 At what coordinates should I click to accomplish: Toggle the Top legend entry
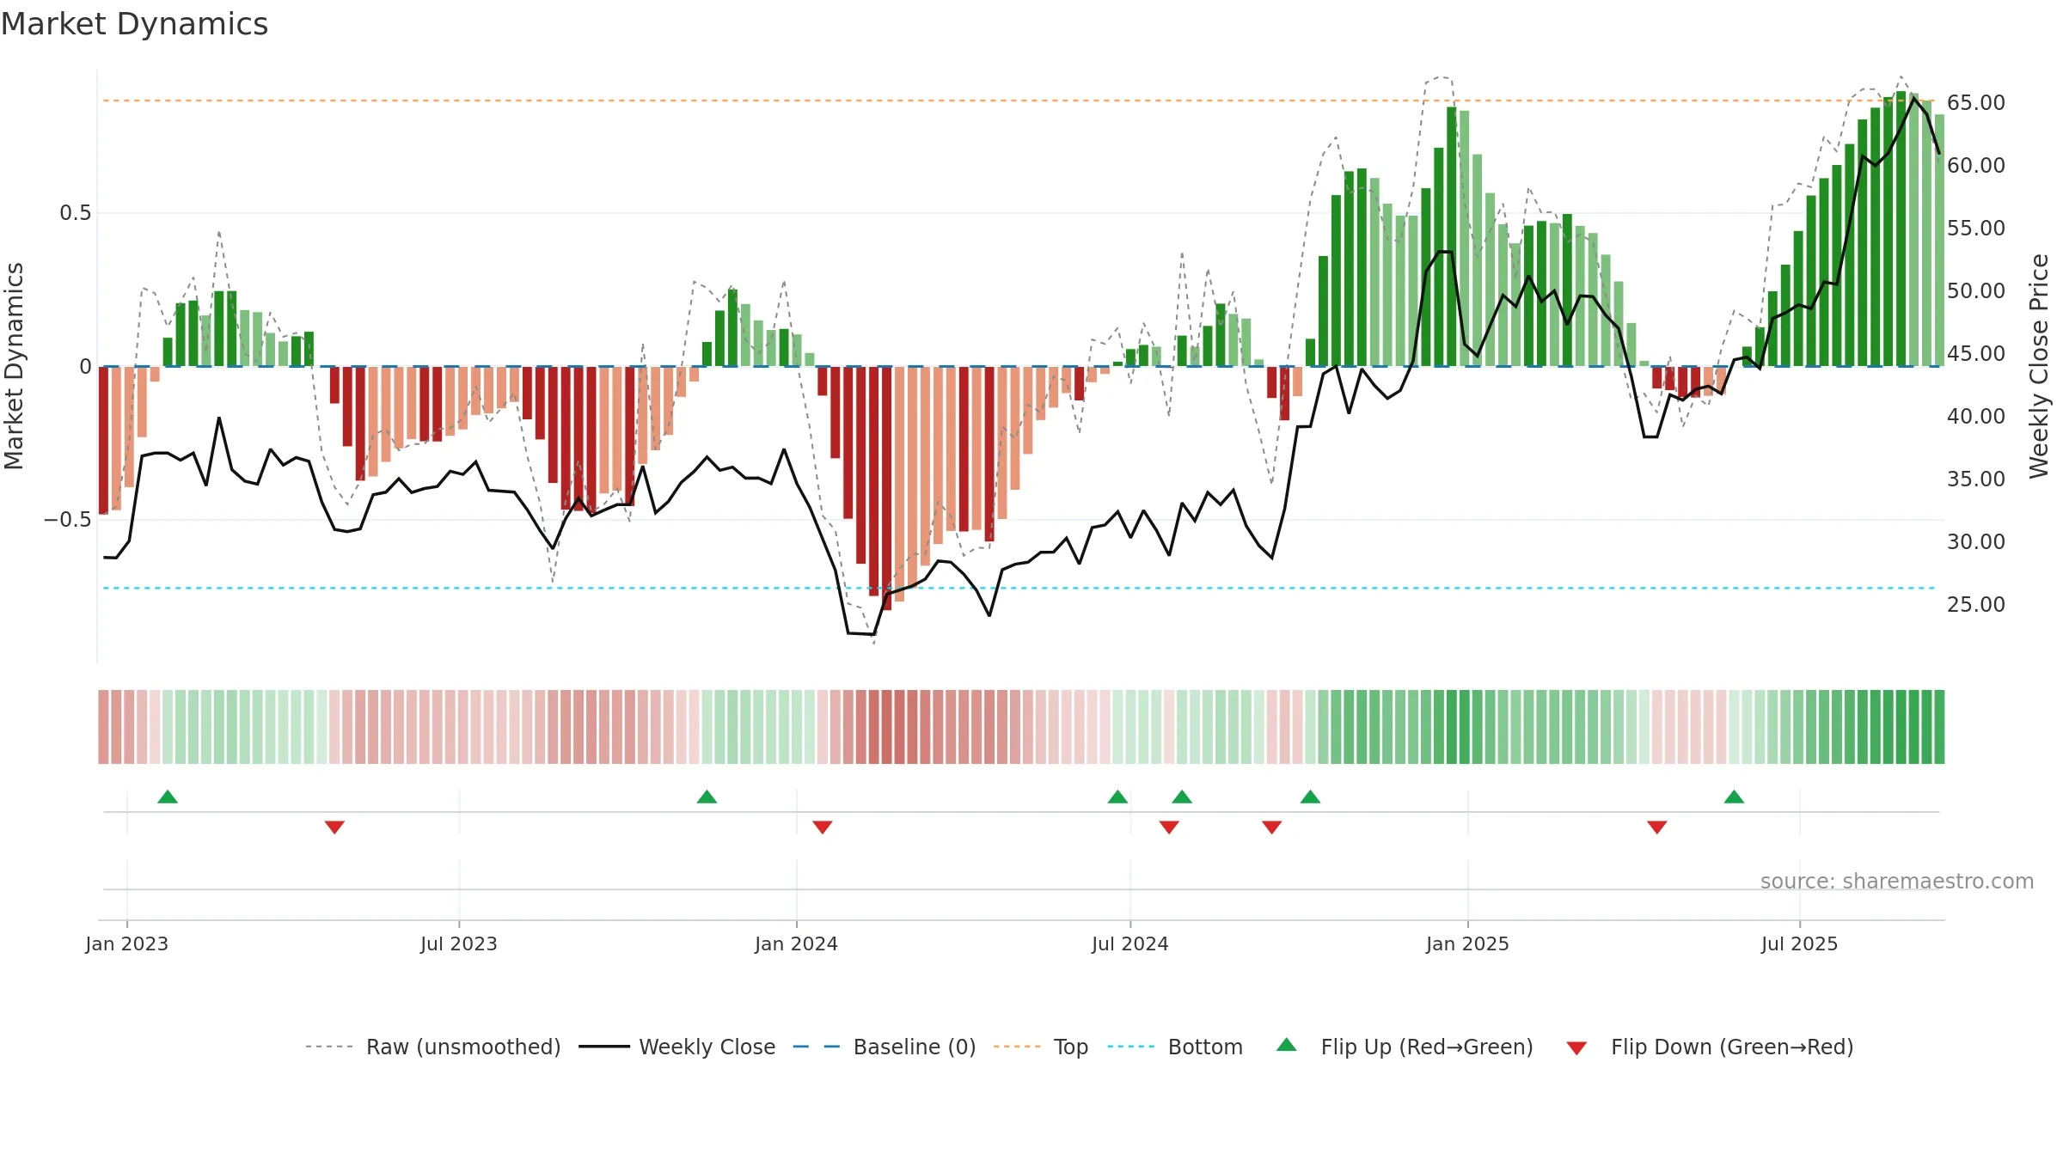click(1040, 1047)
